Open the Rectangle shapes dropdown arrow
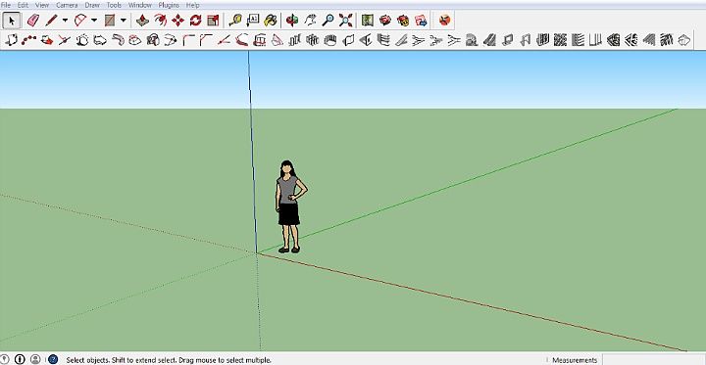Viewport: 706px width, 365px height. (x=123, y=21)
